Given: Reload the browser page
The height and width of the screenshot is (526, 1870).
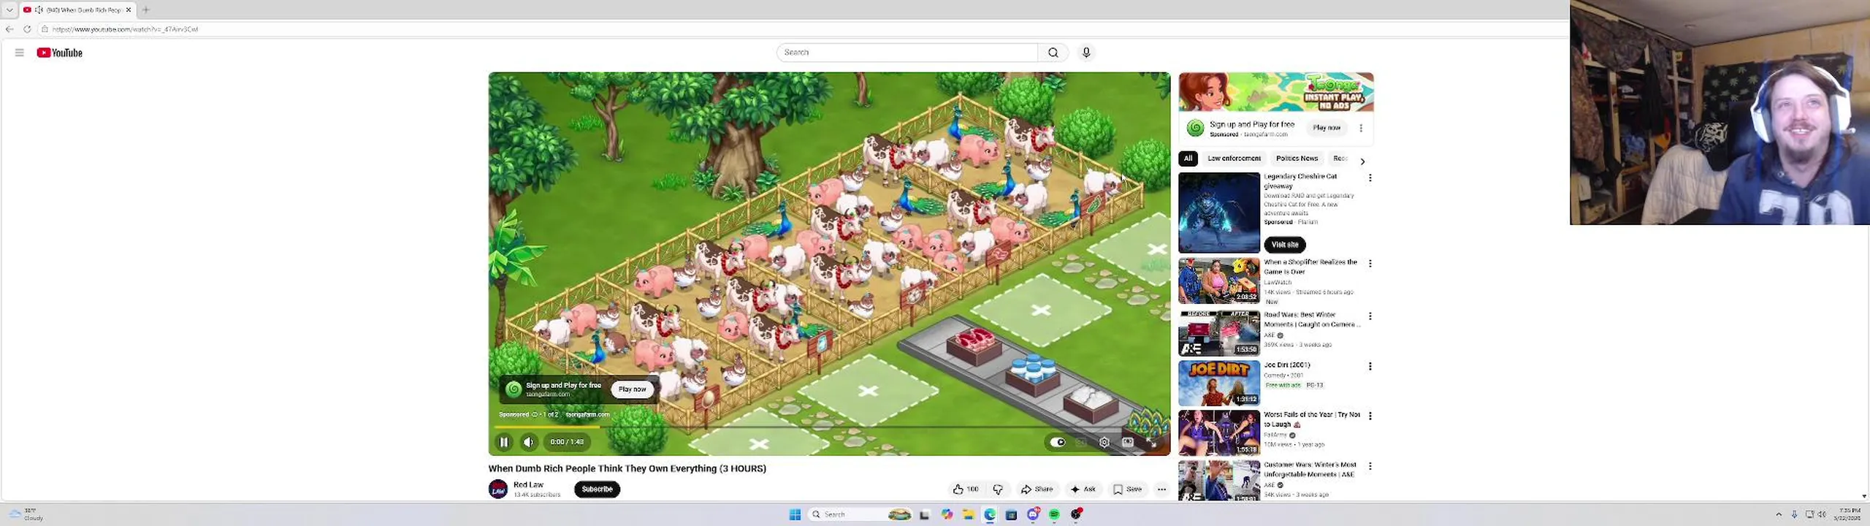Looking at the screenshot, I should 27,29.
